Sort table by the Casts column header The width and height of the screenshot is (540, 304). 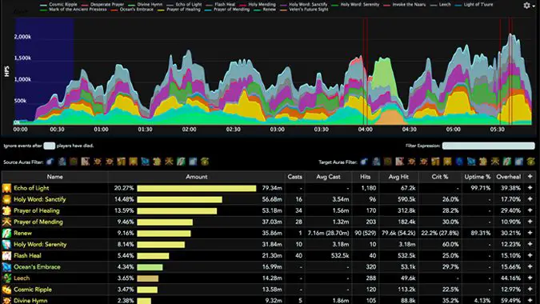[x=294, y=177]
